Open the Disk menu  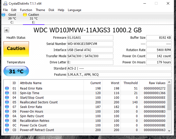click(x=51, y=10)
